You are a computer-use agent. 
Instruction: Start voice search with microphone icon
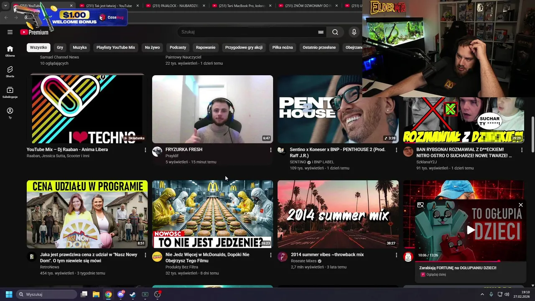[354, 32]
